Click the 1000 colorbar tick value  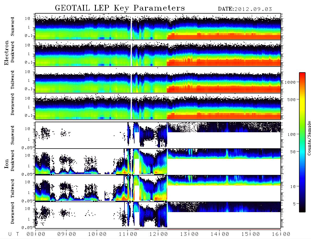click(x=290, y=82)
